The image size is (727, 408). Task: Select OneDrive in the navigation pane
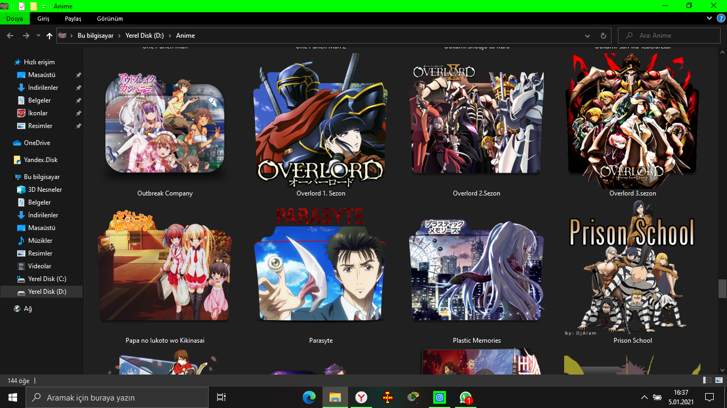[x=37, y=143]
